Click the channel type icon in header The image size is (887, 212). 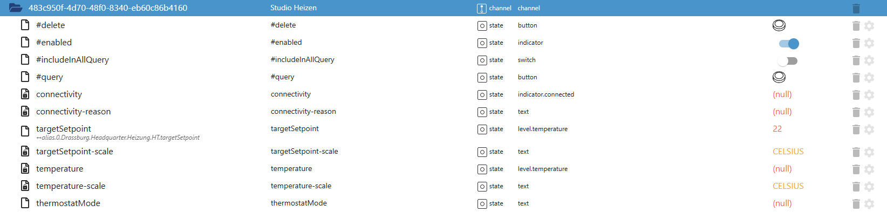[482, 9]
